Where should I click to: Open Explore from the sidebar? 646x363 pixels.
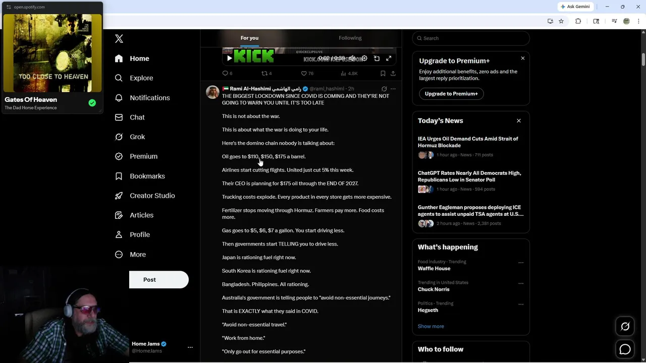coord(134,78)
